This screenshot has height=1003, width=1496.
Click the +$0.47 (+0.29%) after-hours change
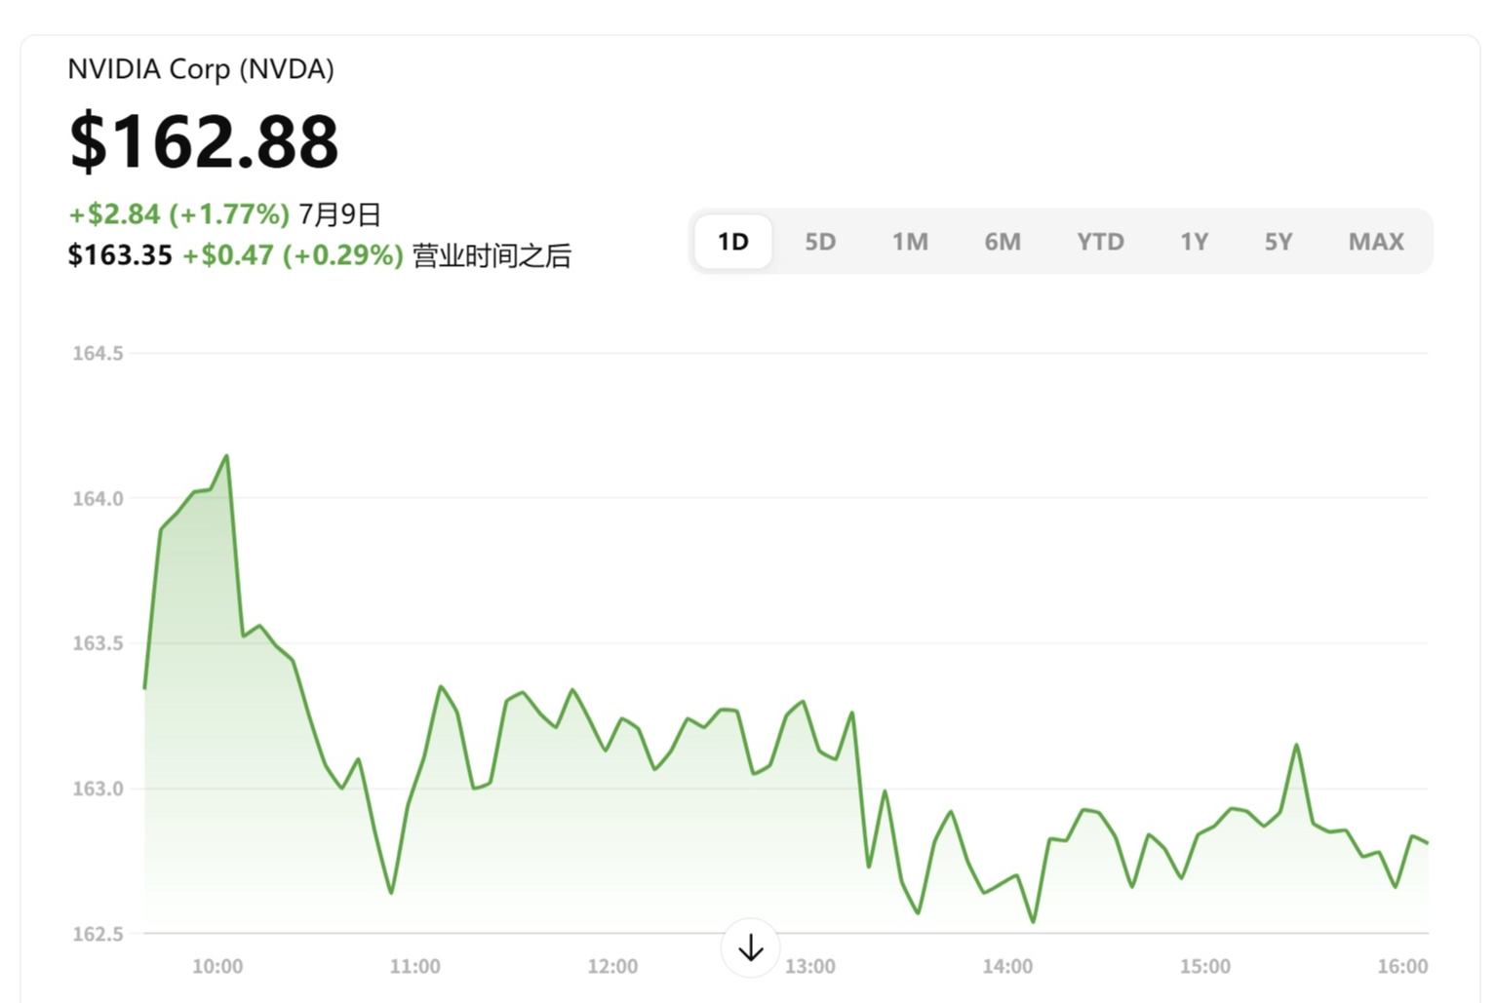tap(293, 255)
